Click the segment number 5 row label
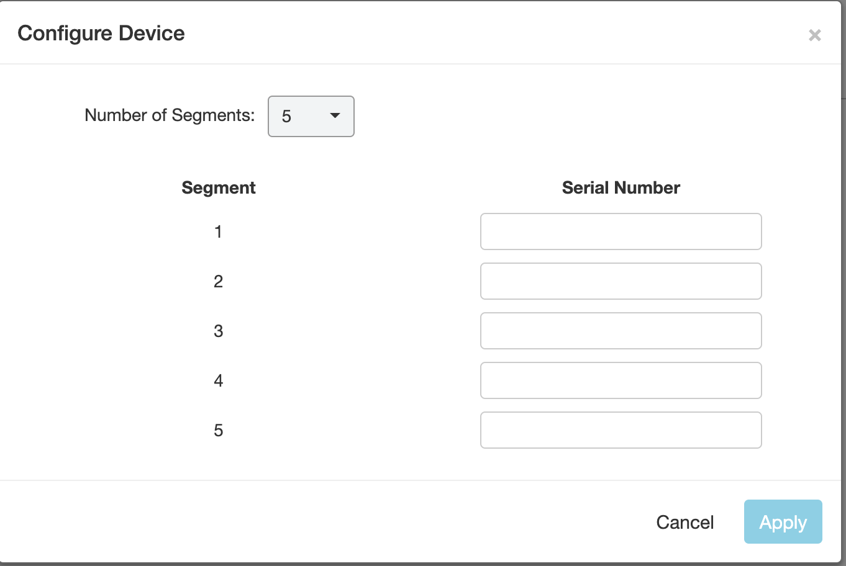Viewport: 846px width, 566px height. tap(218, 430)
